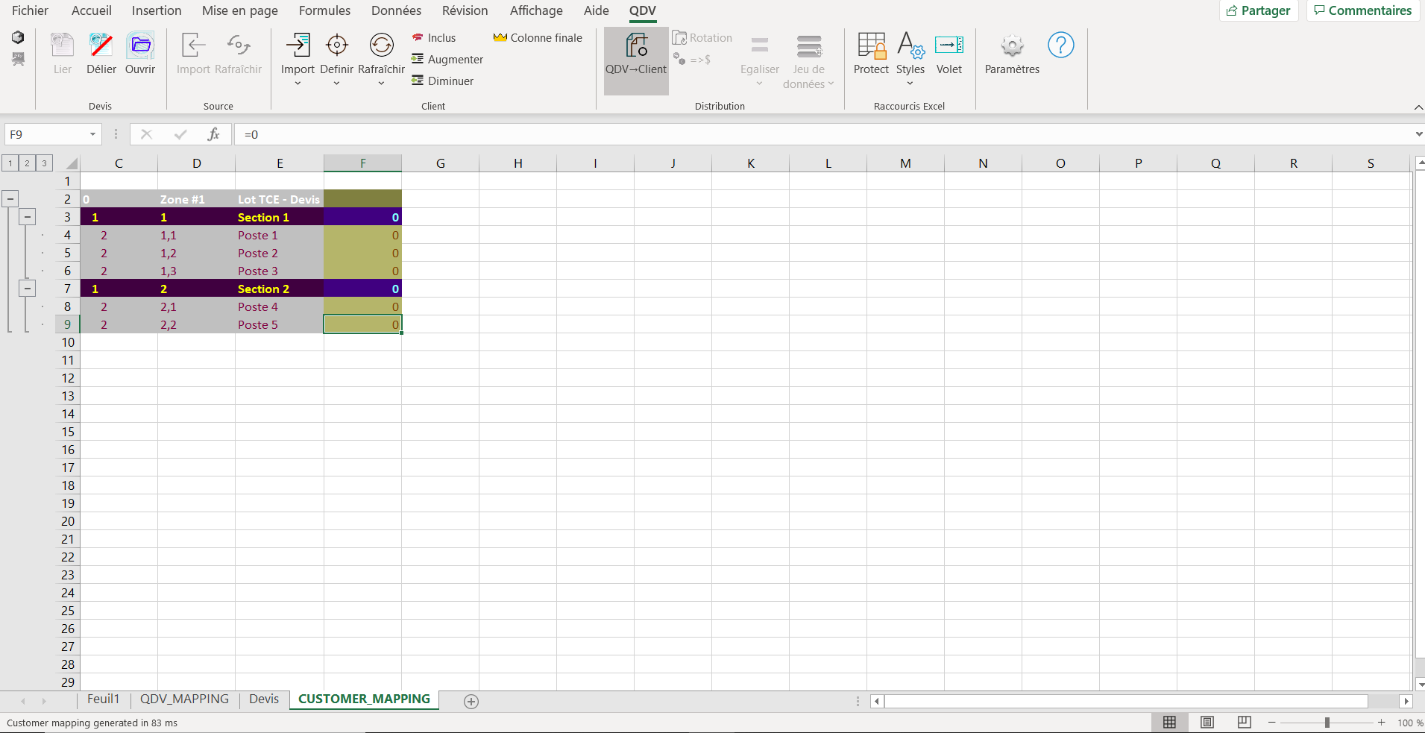
Task: Click the Rotation command
Action: [x=702, y=38]
